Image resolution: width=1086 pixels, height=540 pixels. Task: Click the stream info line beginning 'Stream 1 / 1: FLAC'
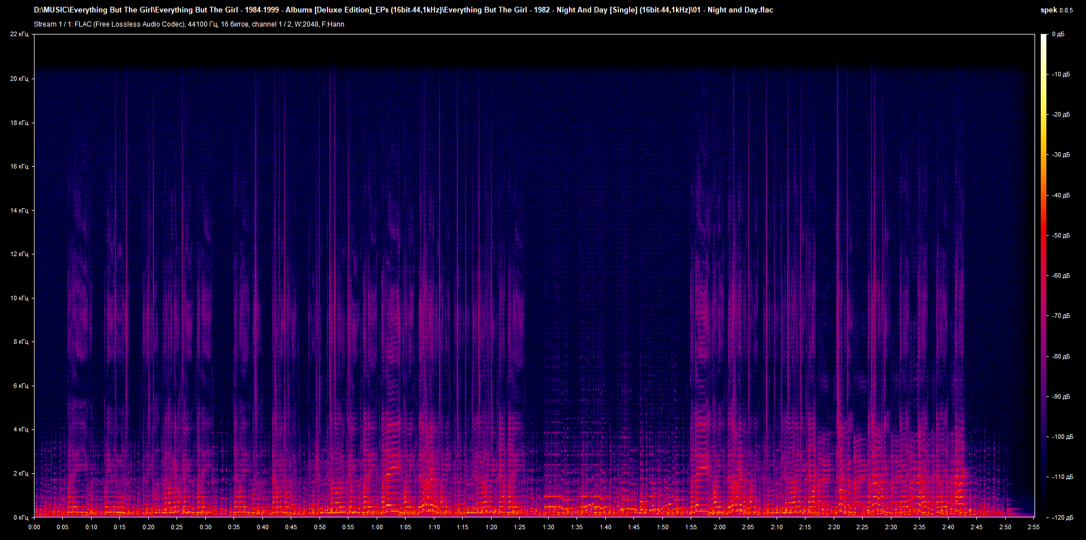(x=189, y=24)
